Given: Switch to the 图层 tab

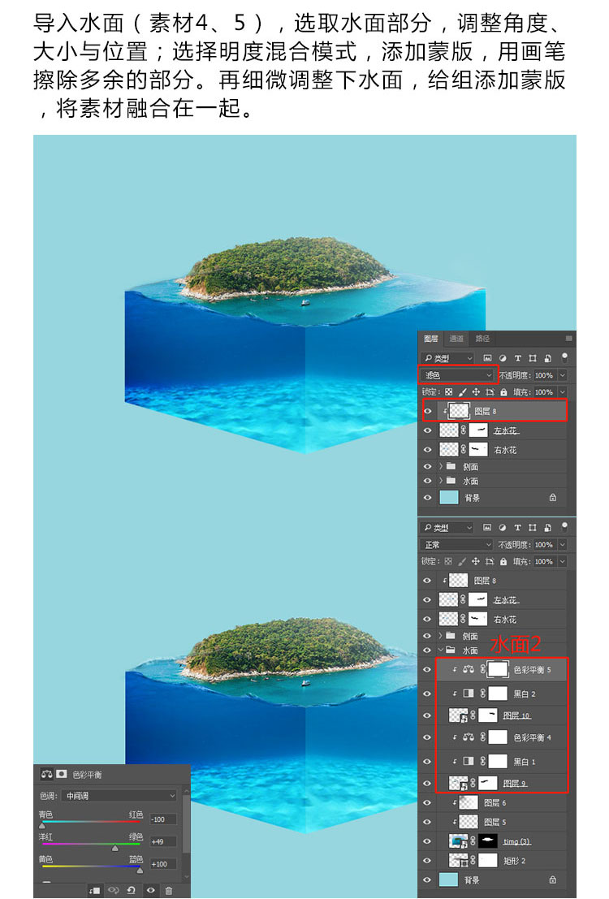Looking at the screenshot, I should [x=431, y=339].
